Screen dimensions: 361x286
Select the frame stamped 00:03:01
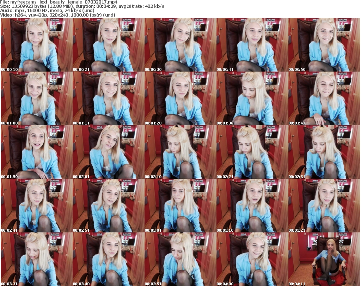point(180,206)
